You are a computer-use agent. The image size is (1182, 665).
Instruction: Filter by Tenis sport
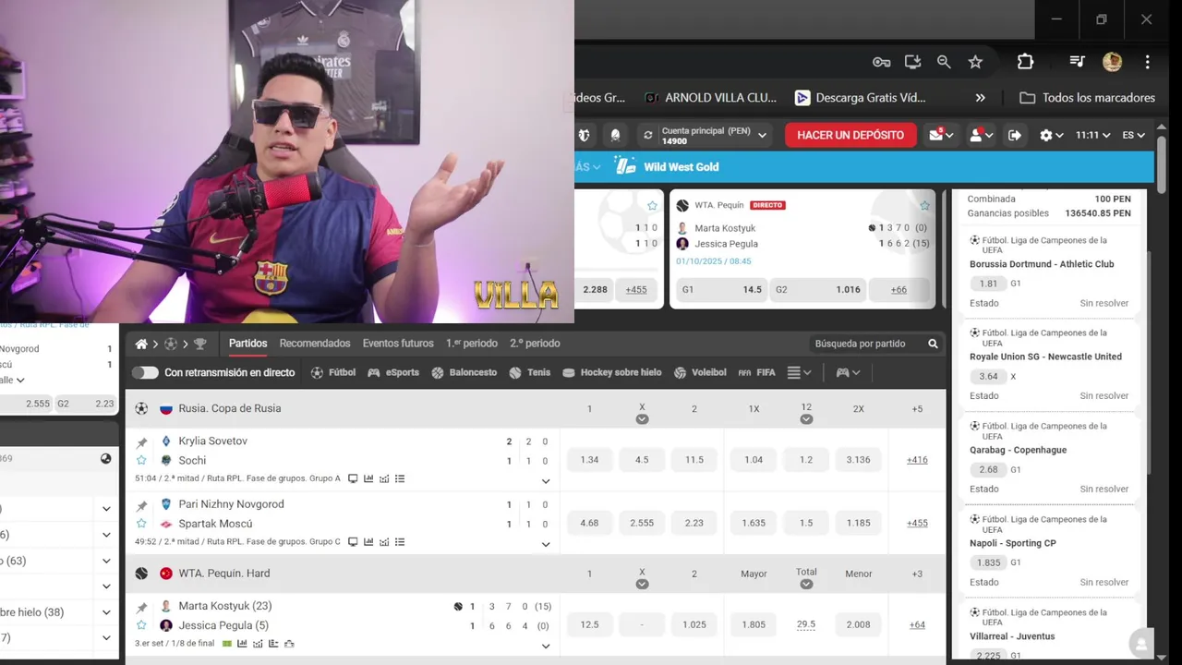(x=529, y=372)
